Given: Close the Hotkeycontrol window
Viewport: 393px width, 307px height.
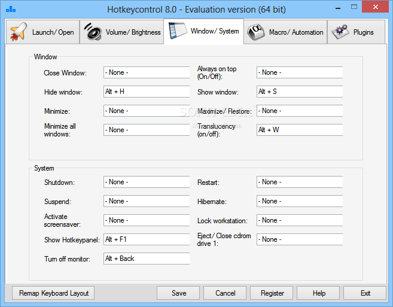Looking at the screenshot, I should click(x=375, y=7).
